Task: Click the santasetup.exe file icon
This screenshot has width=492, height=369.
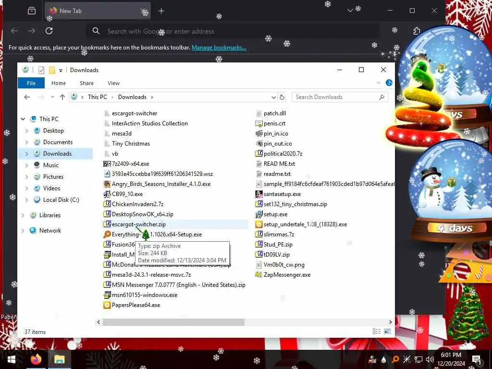Action: 259,194
